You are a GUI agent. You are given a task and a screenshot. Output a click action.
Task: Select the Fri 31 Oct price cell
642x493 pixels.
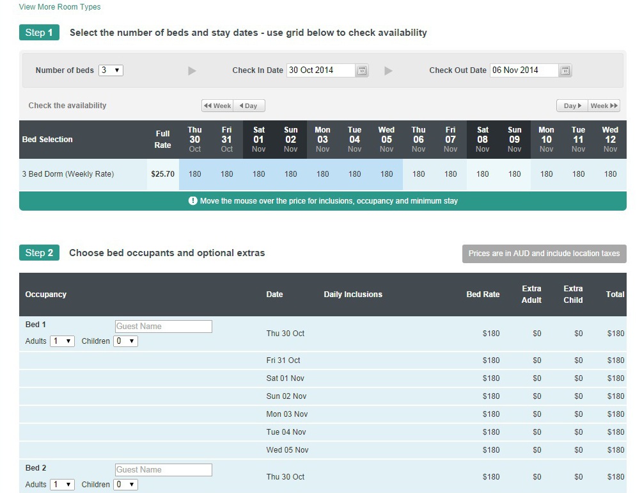point(227,174)
